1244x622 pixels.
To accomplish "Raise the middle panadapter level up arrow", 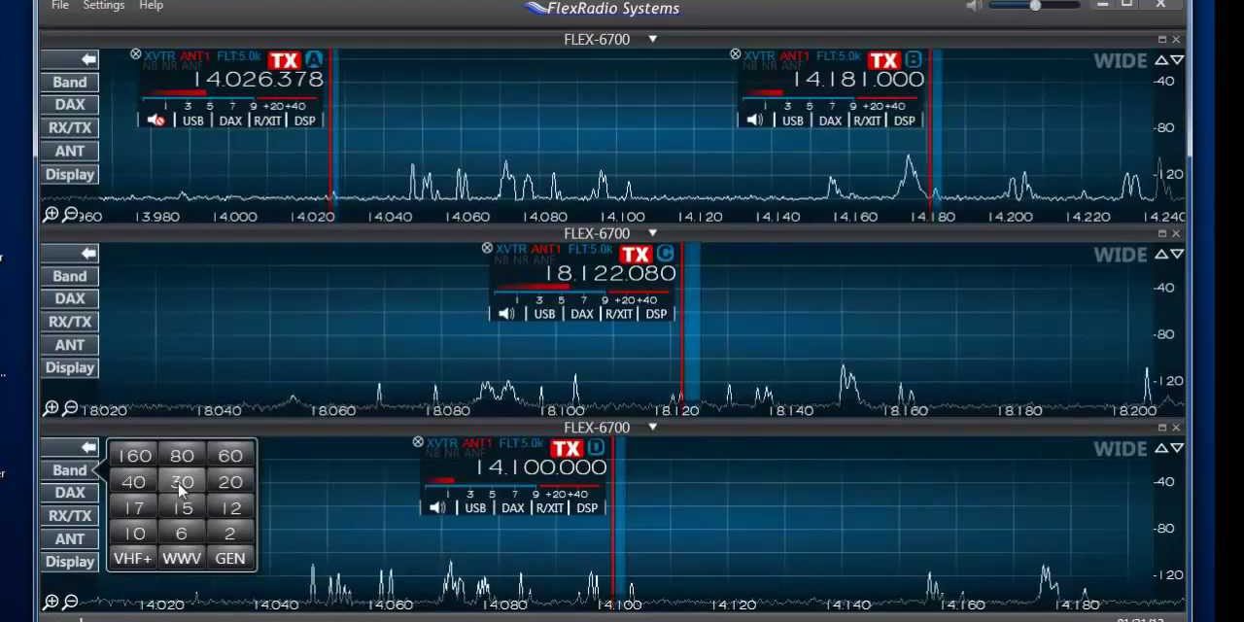I will coord(1161,254).
